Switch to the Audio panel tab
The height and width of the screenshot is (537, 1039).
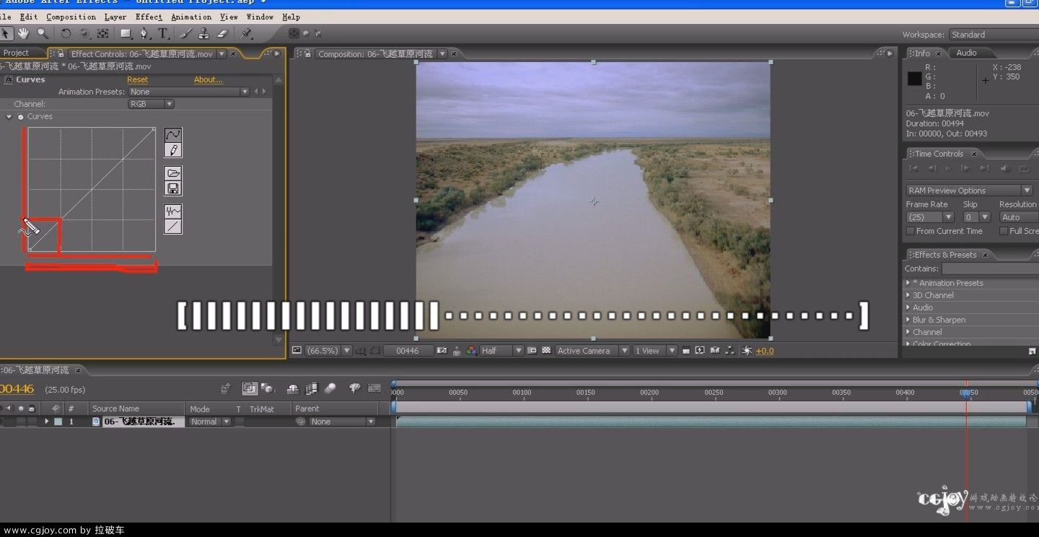pos(966,53)
